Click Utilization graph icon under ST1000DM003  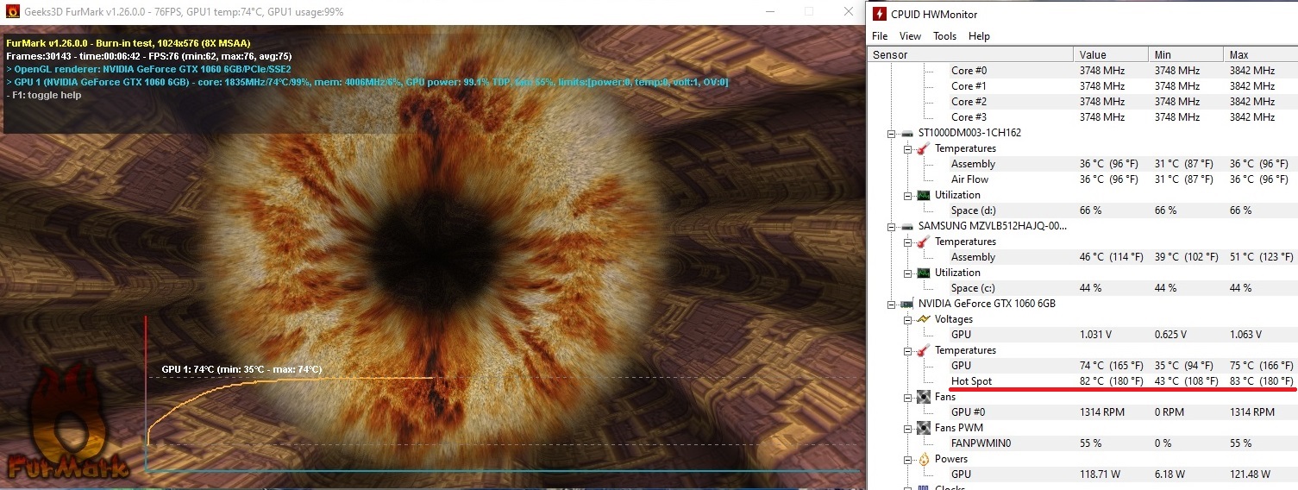[923, 195]
